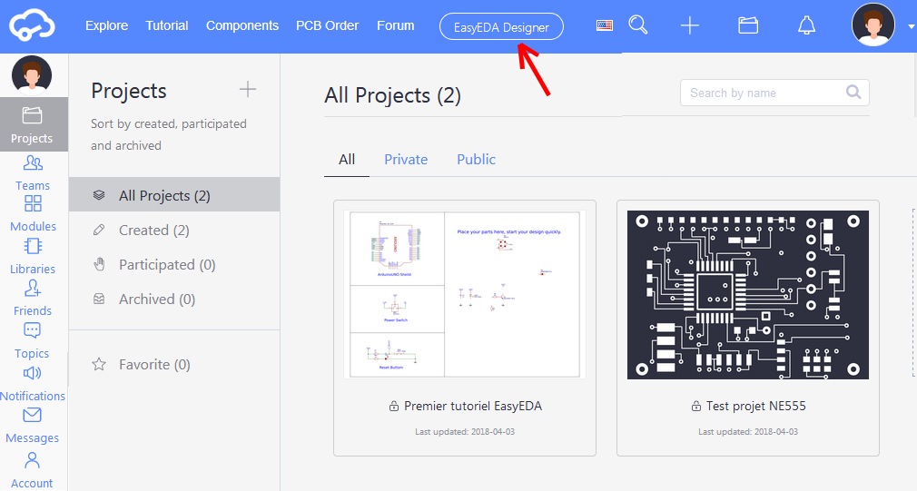Click the magnifier icon in top bar
The image size is (917, 491).
tap(638, 25)
